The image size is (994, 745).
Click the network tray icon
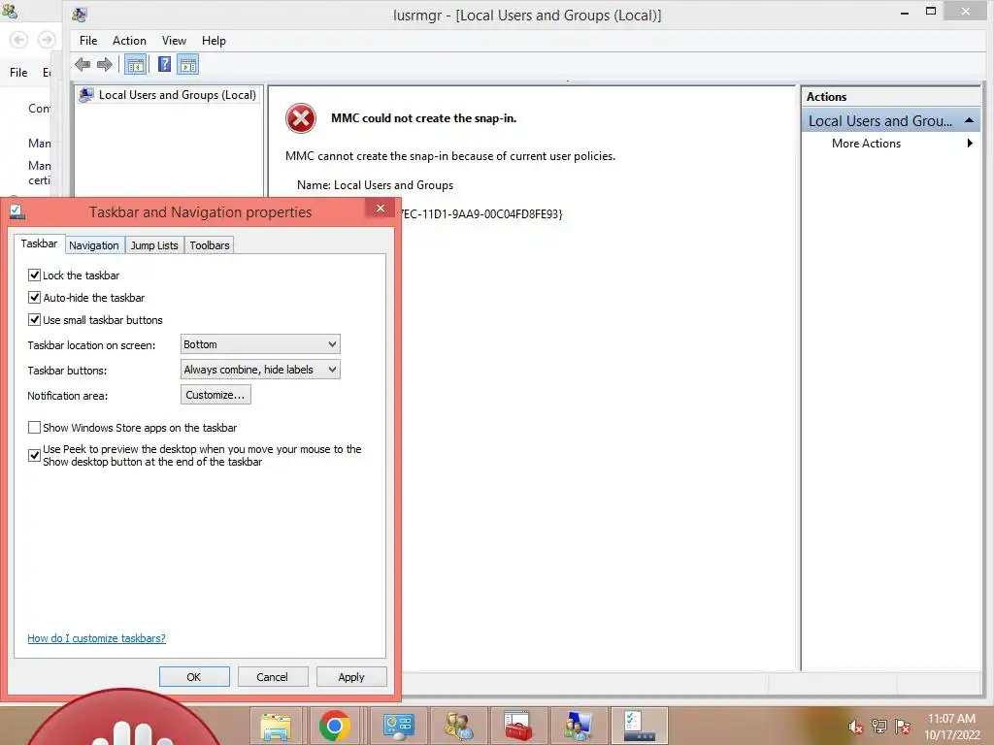click(878, 727)
